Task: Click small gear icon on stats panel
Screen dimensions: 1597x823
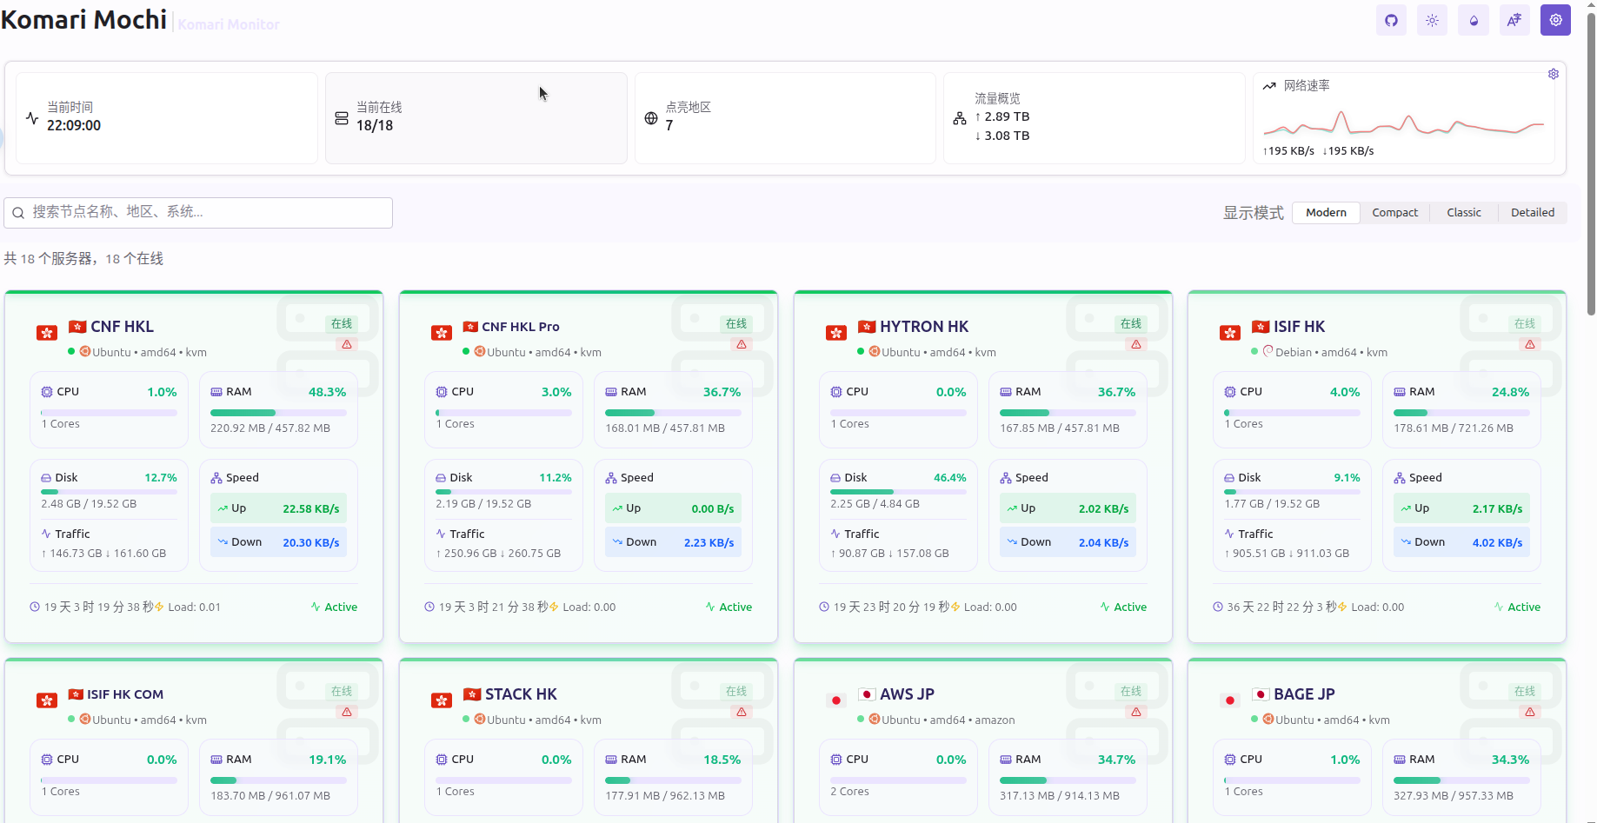Action: [1553, 74]
